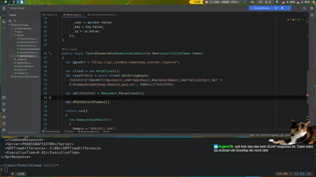Click the 56:5 cursor position status entry
Viewport: 316px width, 177px height.
[252, 135]
